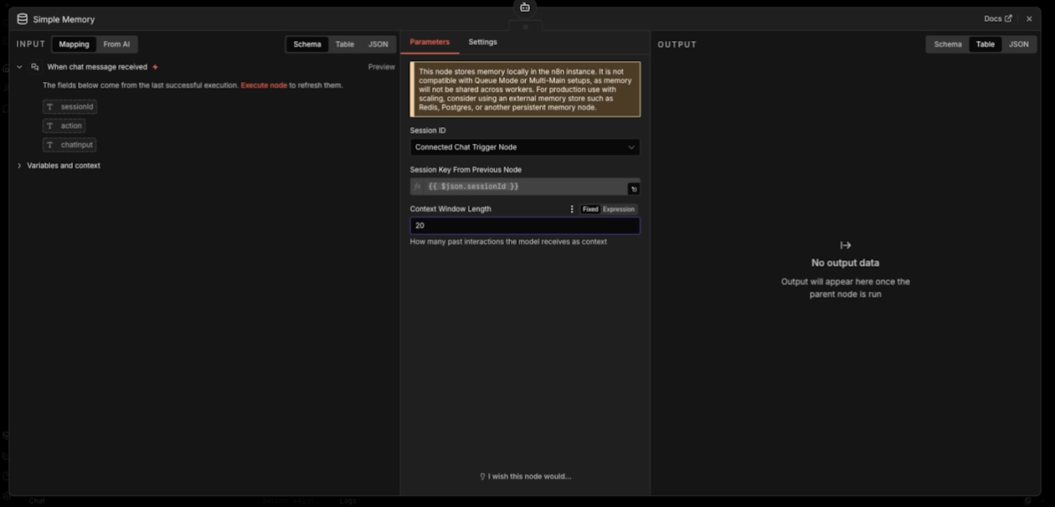The width and height of the screenshot is (1055, 507).
Task: Select JSON view in INPUT panel
Action: pos(378,44)
